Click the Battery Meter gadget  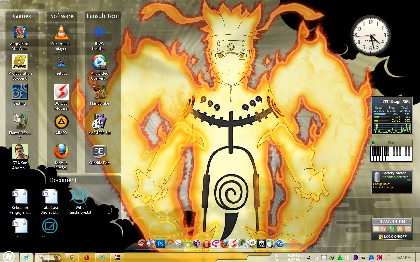coord(392,181)
